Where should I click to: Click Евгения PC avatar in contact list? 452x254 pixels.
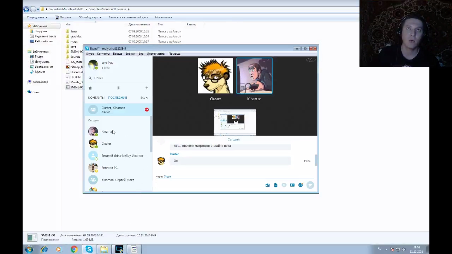(x=93, y=168)
